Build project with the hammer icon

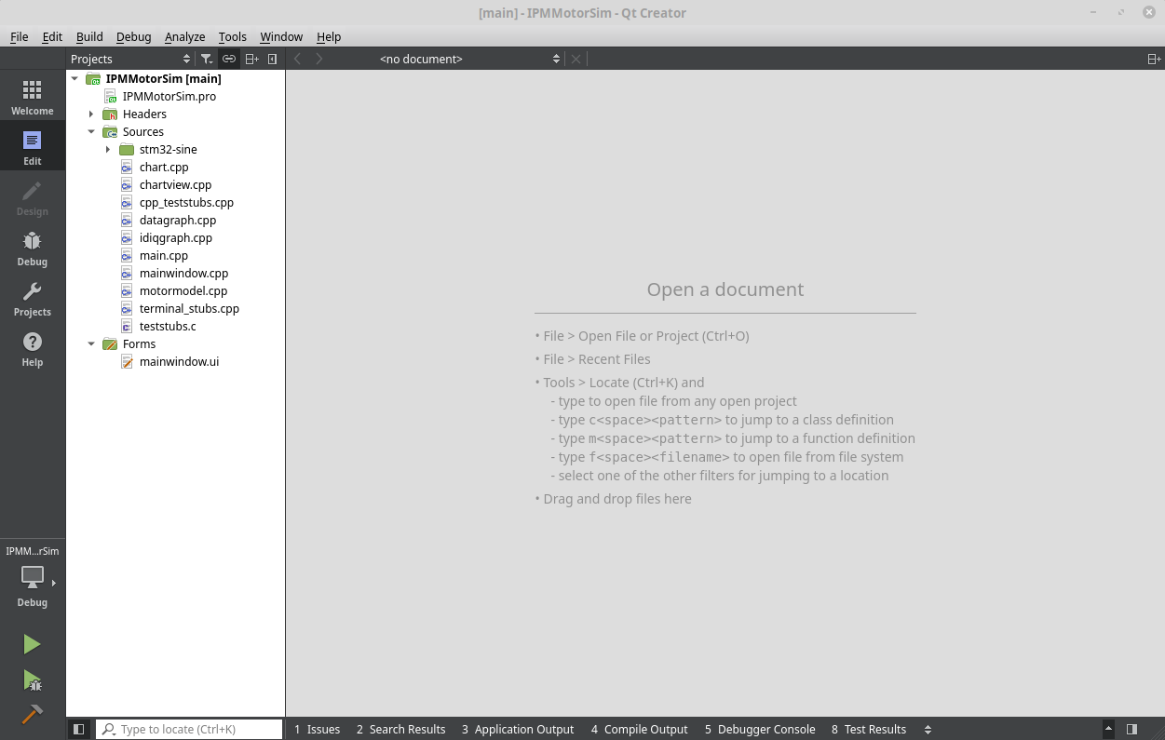[x=32, y=714]
